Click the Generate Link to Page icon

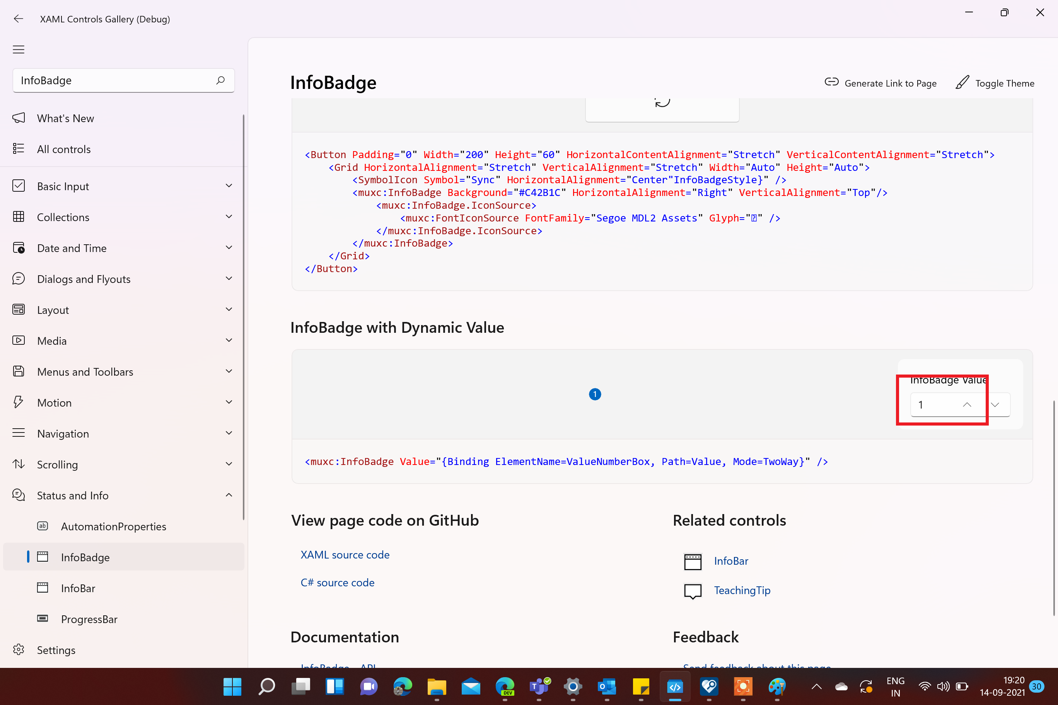coord(832,83)
